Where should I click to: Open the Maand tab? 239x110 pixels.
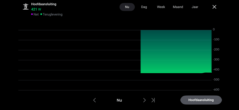pyautogui.click(x=178, y=7)
